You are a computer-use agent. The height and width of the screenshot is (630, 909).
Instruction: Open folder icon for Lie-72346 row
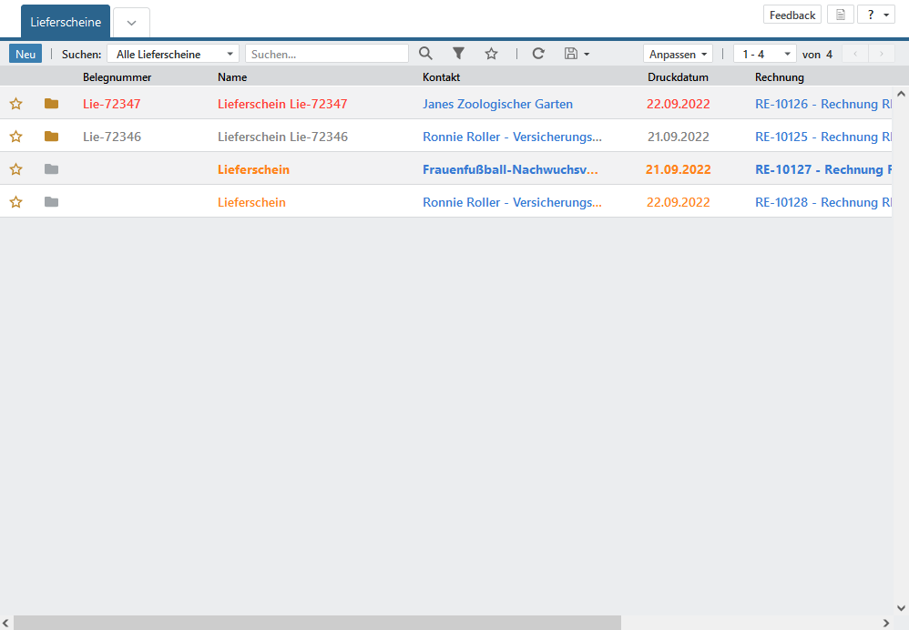coord(51,137)
